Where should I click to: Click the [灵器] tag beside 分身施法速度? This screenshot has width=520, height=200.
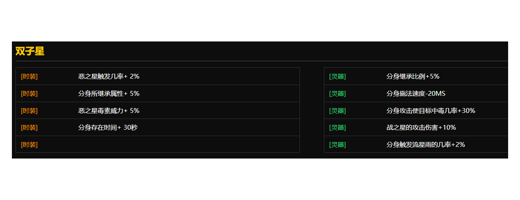pyautogui.click(x=337, y=94)
